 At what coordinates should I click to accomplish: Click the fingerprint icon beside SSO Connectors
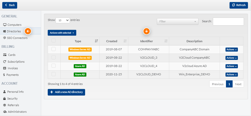tap(5, 38)
